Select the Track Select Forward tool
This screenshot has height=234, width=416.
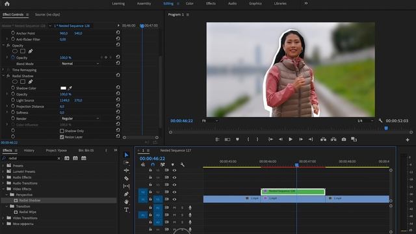(127, 162)
